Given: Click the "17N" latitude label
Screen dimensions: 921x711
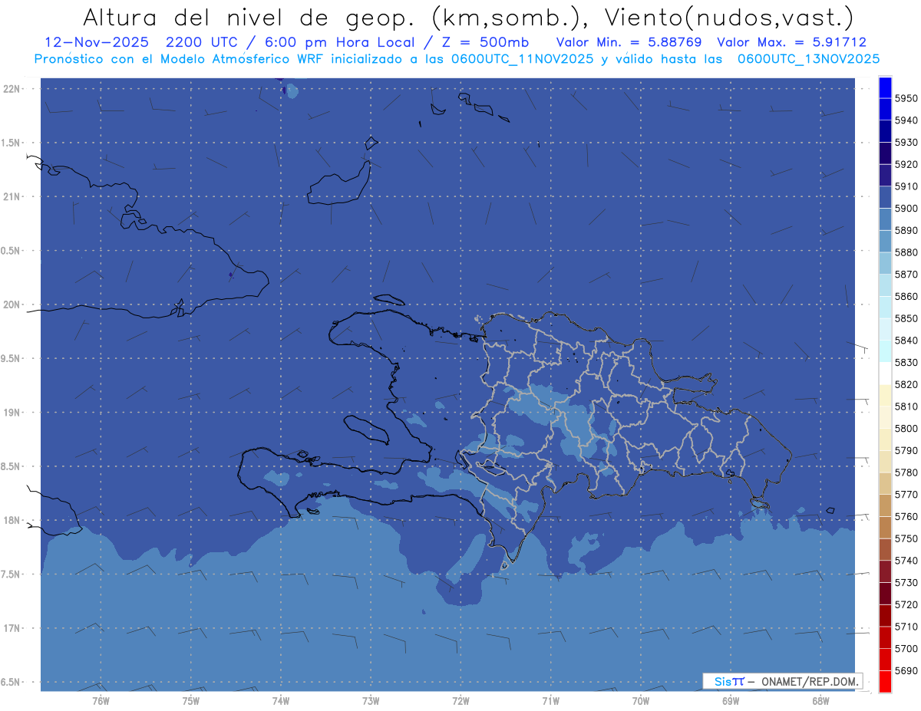Looking at the screenshot, I should [11, 628].
